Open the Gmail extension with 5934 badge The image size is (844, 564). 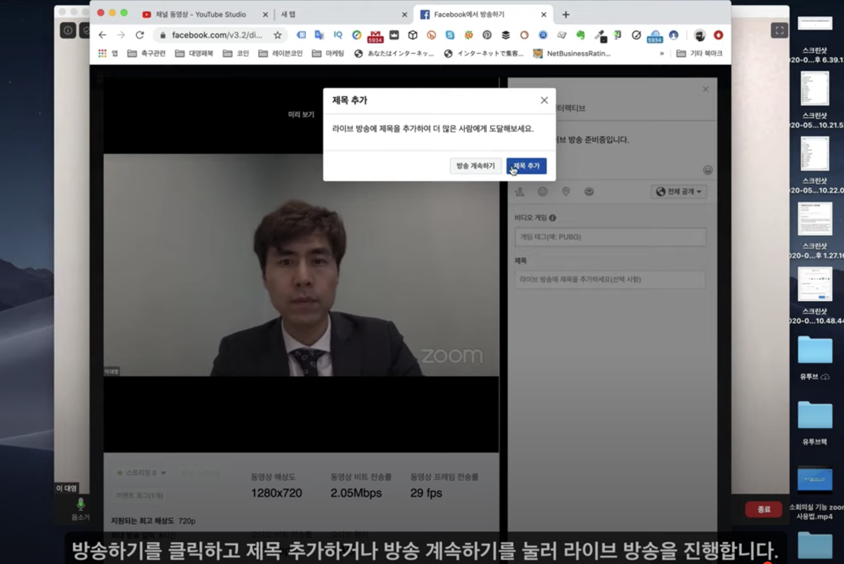(x=375, y=37)
